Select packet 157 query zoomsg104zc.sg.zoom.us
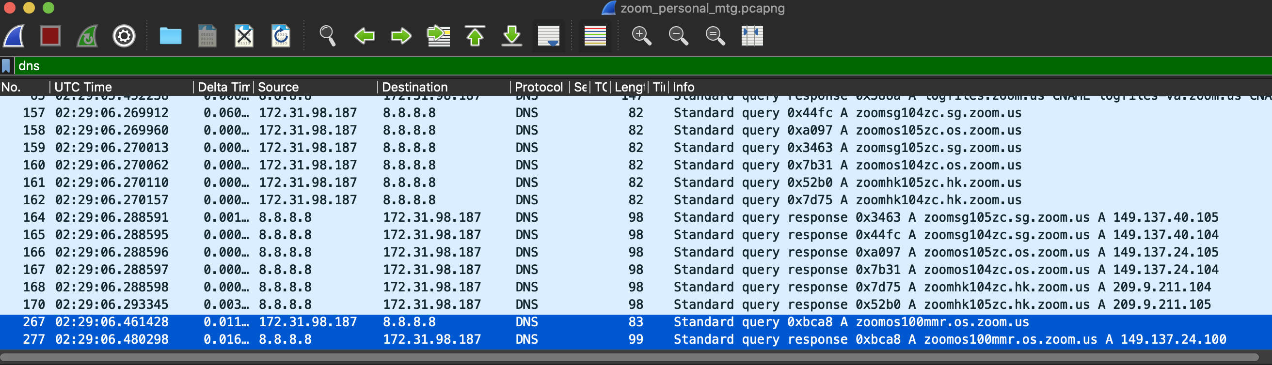1272x365 pixels. tap(636, 113)
